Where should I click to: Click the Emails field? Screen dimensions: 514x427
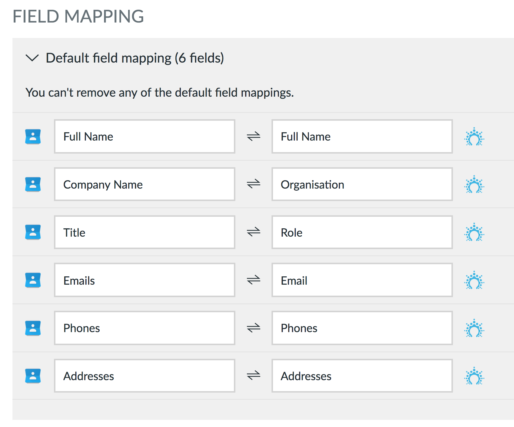(145, 280)
